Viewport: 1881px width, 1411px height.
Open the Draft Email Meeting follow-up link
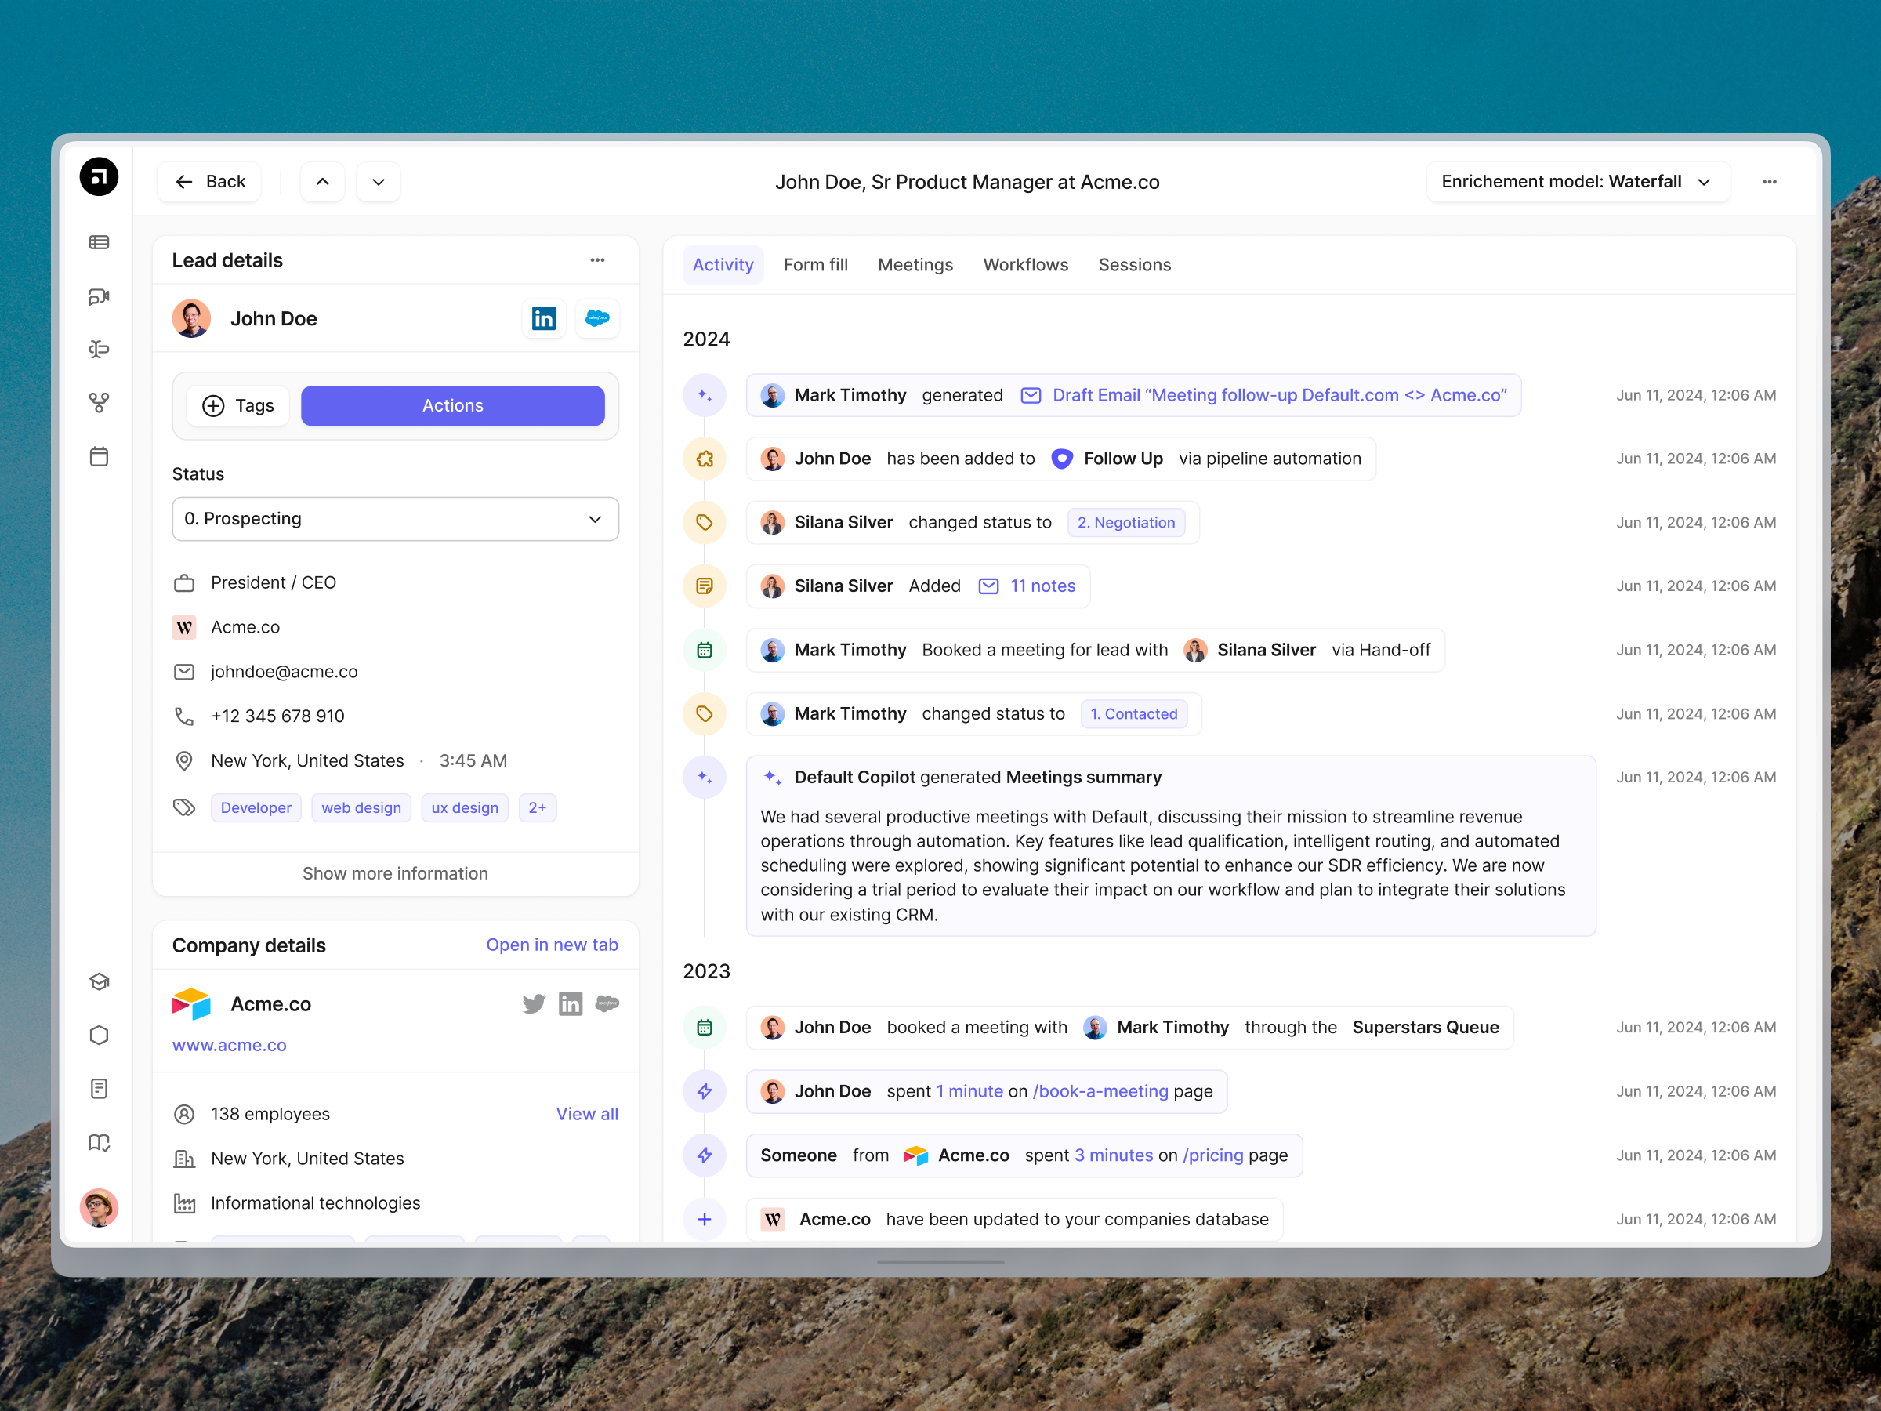coord(1278,394)
